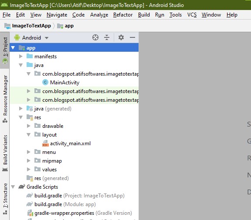Screen dimensions: 251x220
Task: Click the locate/scroll from source target icon
Action: tap(95, 37)
